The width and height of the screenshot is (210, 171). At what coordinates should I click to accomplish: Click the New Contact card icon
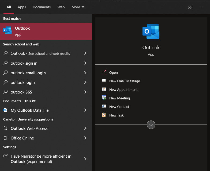104,107
